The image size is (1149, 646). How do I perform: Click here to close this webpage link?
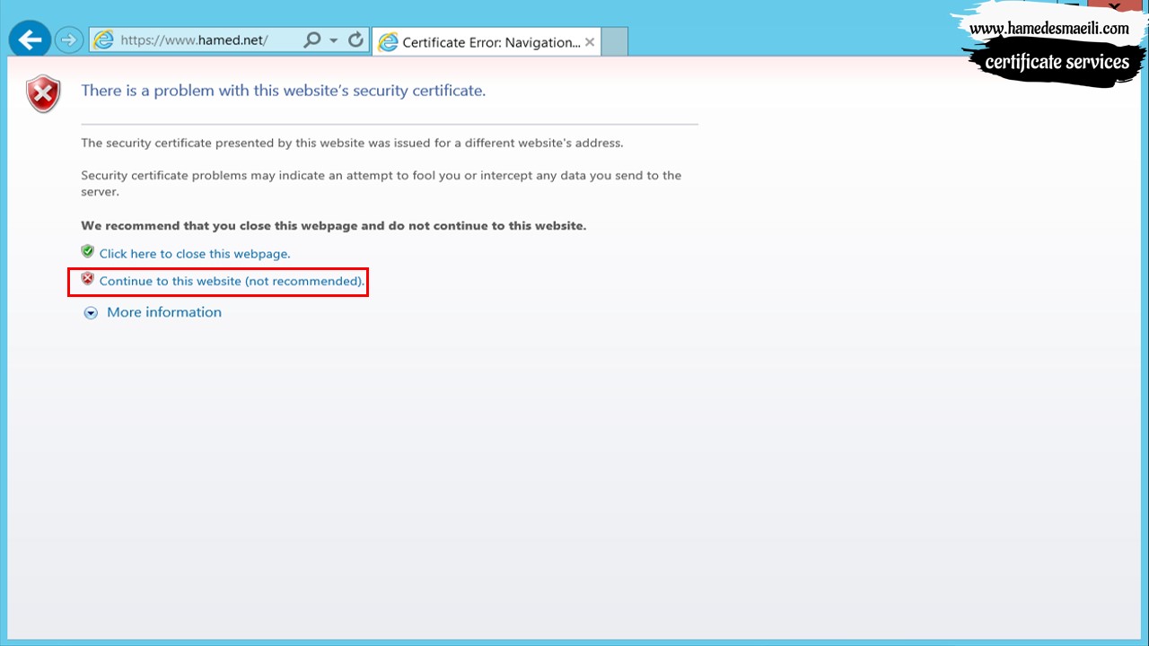click(x=195, y=254)
